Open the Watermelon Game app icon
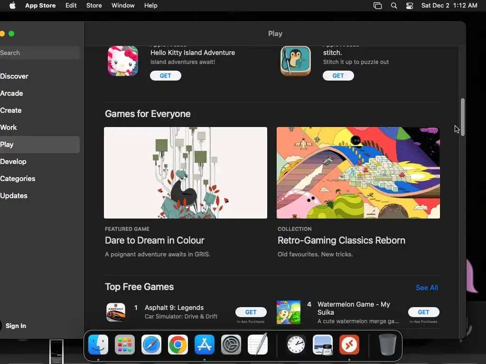Viewport: 486px width, 364px height. tap(288, 312)
